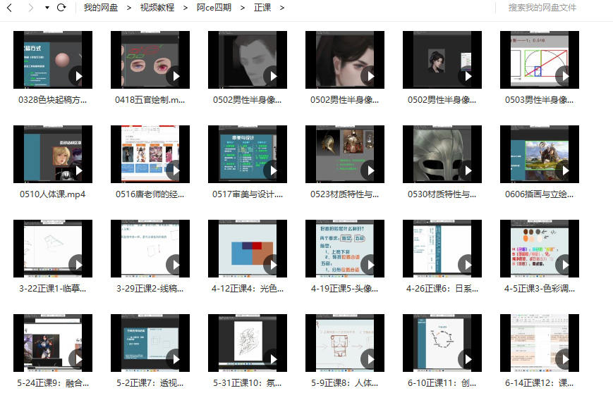This screenshot has height=393, width=613.
Task: Click the 6-14正课12 file name label
Action: 539,383
